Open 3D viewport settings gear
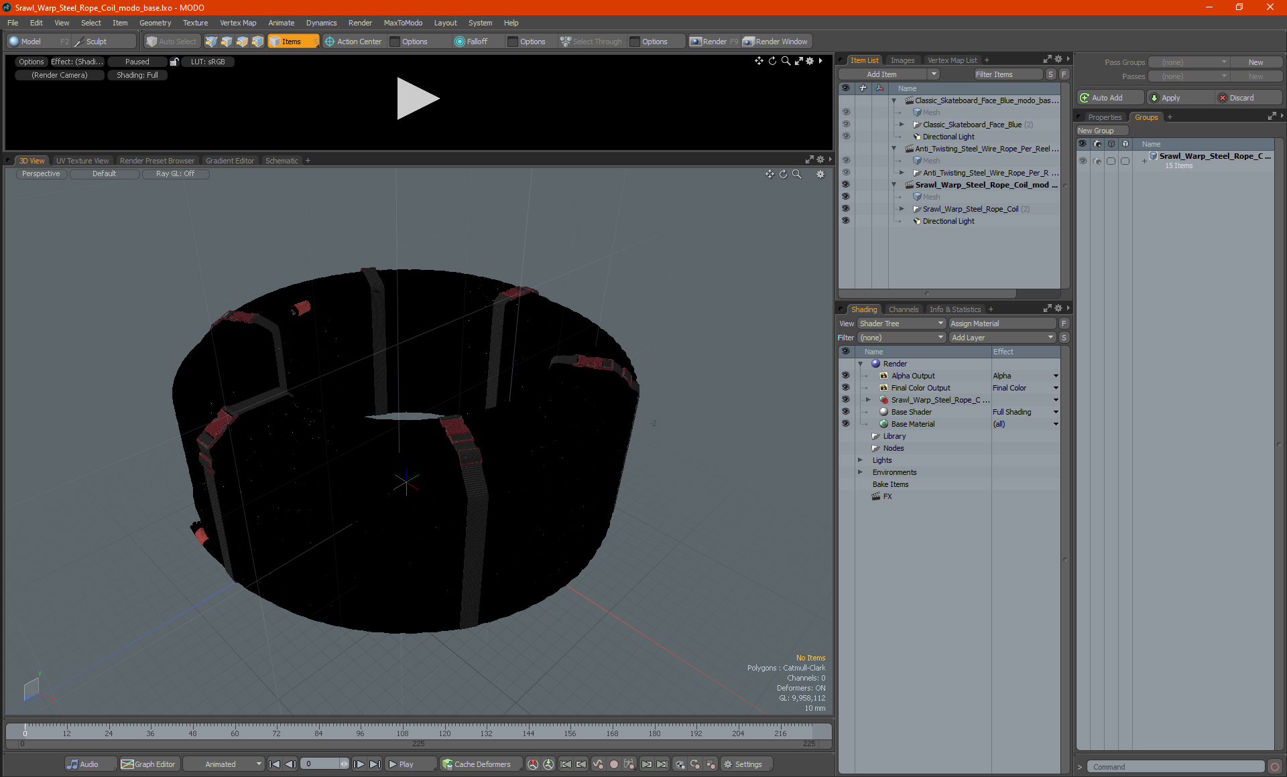This screenshot has width=1287, height=777. [820, 174]
